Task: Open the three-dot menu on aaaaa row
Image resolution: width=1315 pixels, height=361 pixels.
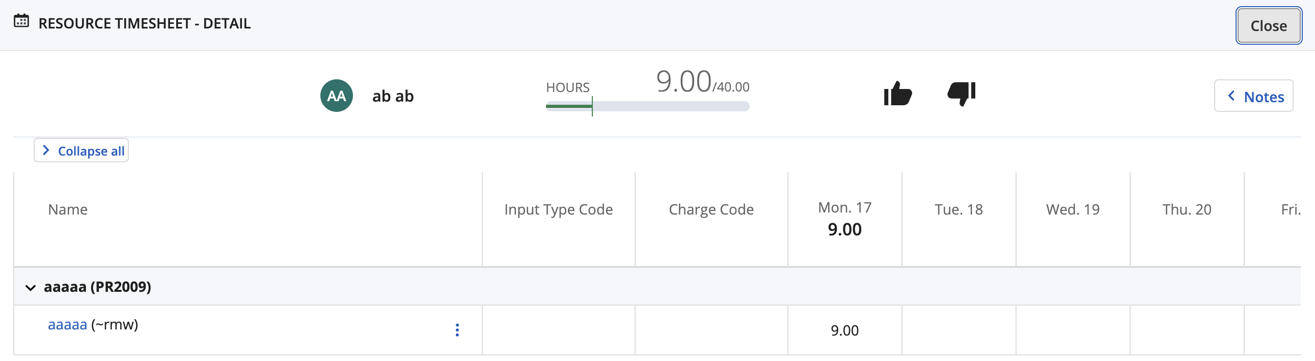Action: click(457, 330)
